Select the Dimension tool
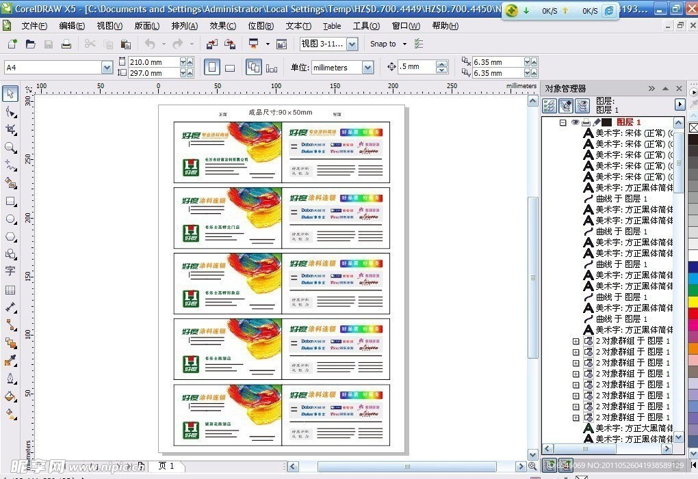The image size is (698, 479). tap(11, 307)
